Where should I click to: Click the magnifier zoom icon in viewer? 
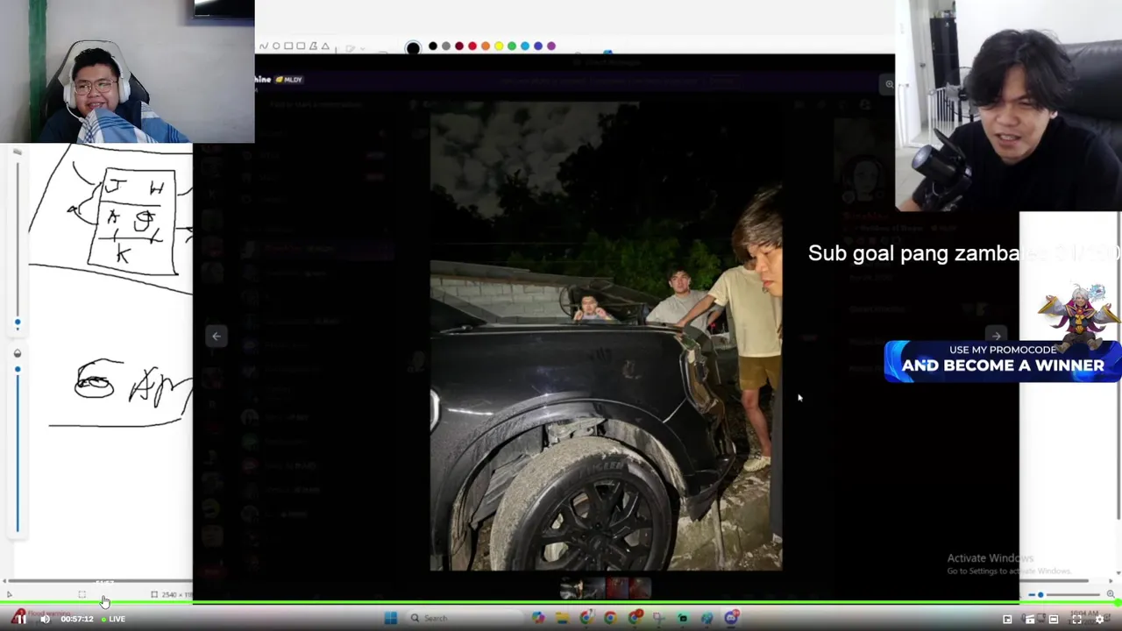[888, 84]
